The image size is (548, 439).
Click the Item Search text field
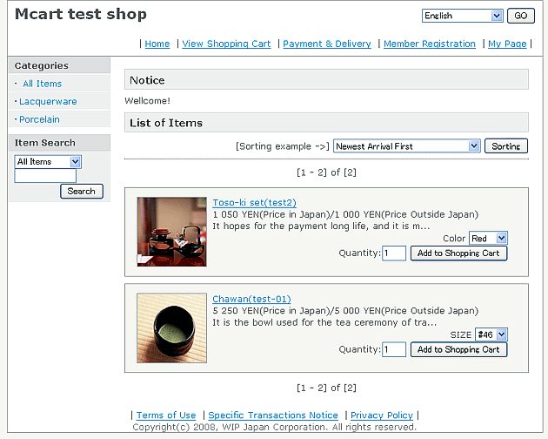pyautogui.click(x=45, y=176)
